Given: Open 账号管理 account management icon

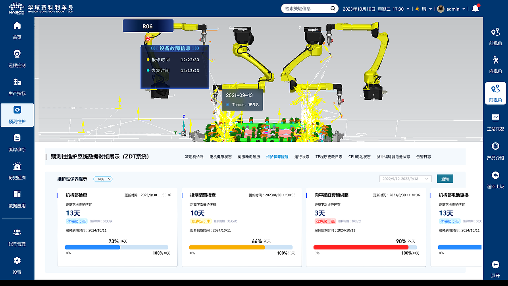Looking at the screenshot, I should tap(17, 232).
